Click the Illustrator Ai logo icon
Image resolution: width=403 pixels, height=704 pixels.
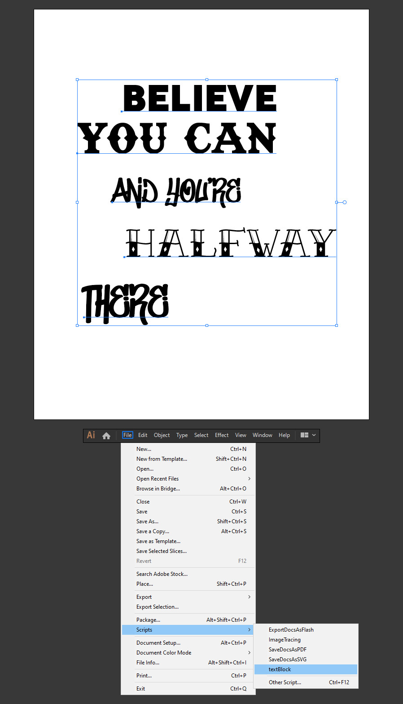(91, 435)
